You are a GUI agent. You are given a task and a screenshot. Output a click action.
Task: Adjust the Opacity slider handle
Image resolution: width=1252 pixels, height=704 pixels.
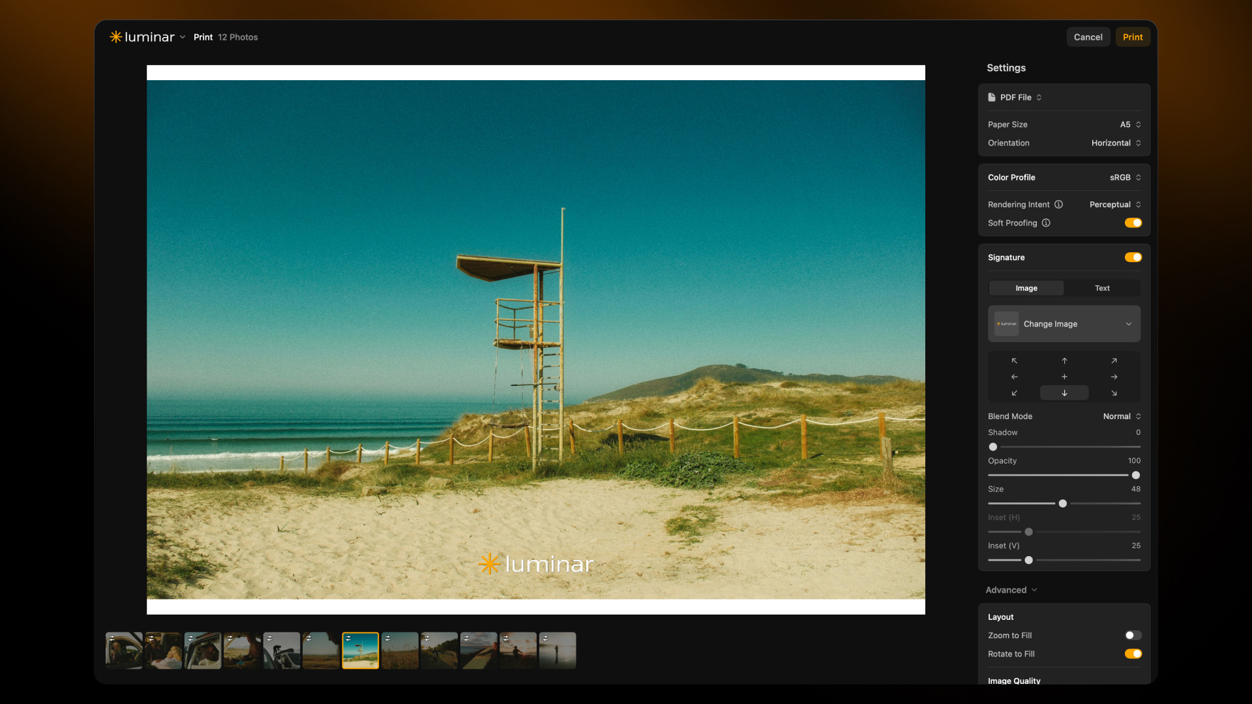(1136, 475)
